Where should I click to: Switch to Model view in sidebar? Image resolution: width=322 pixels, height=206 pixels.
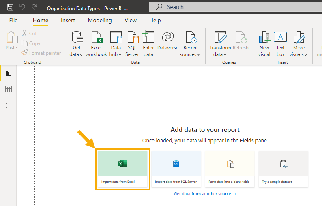(x=9, y=105)
